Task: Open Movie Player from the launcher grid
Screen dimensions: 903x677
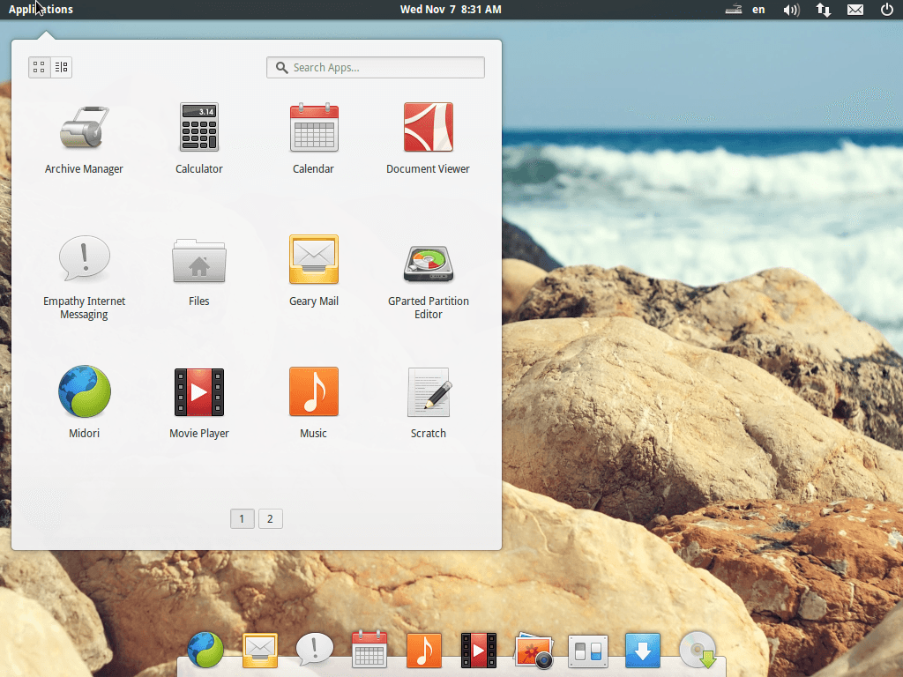Action: (x=198, y=403)
